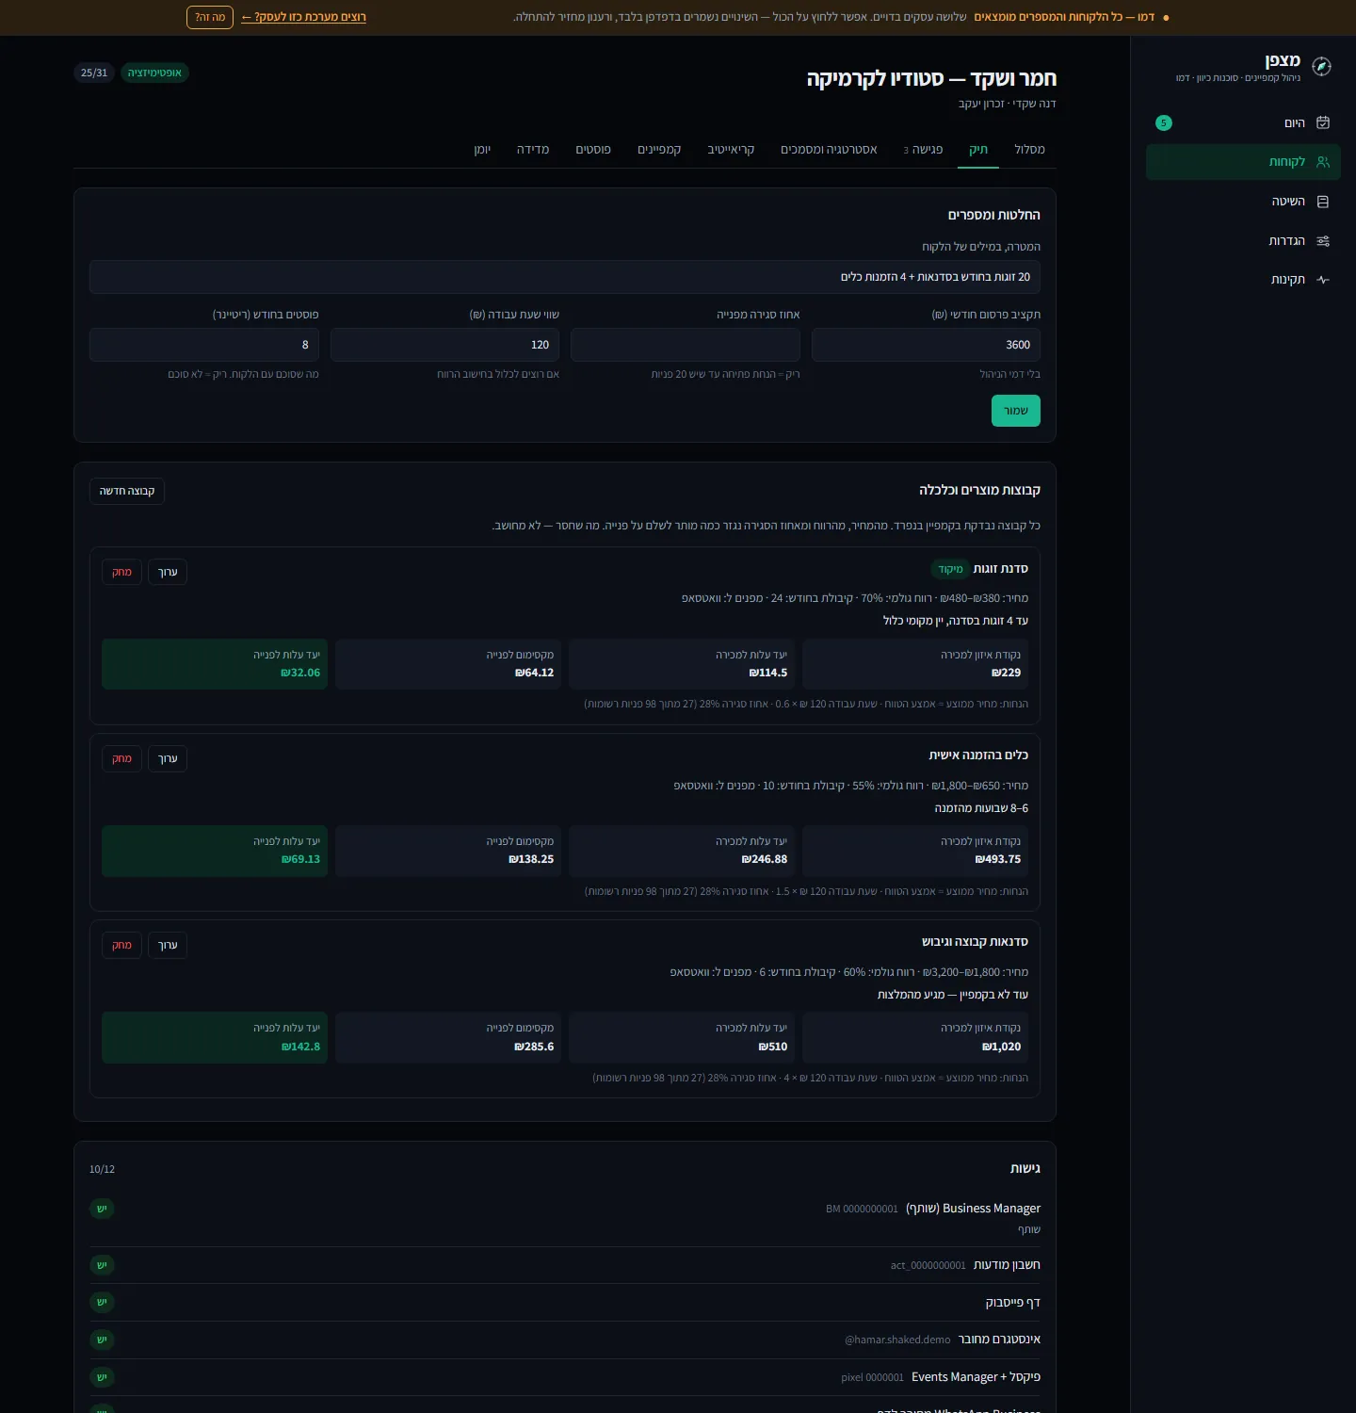Switch to the אסטרטגיה ומסמכים tab

tap(829, 150)
